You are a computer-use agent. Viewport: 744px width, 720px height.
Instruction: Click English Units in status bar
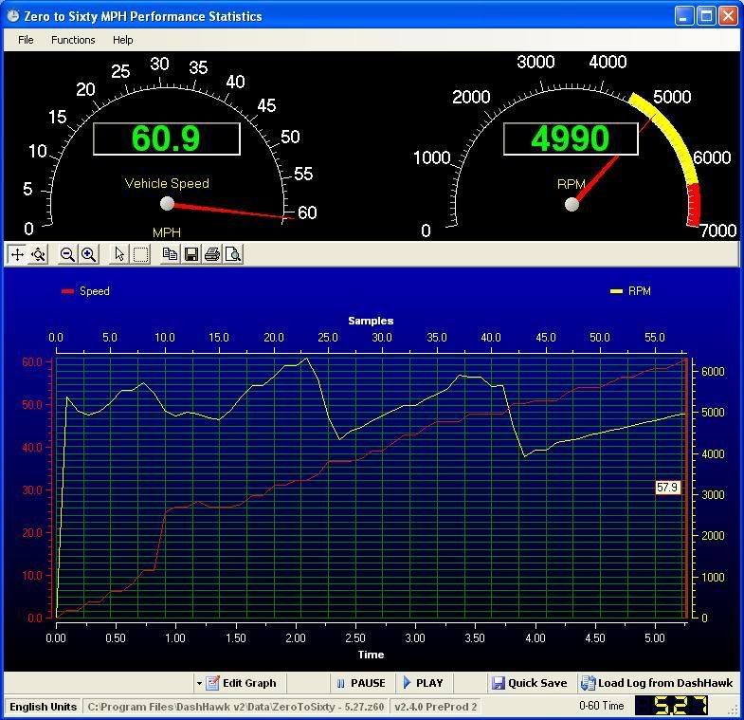(x=44, y=707)
